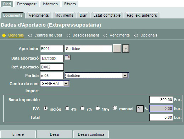Enable the manual IVA radio option
The image size is (184, 139).
click(115, 108)
